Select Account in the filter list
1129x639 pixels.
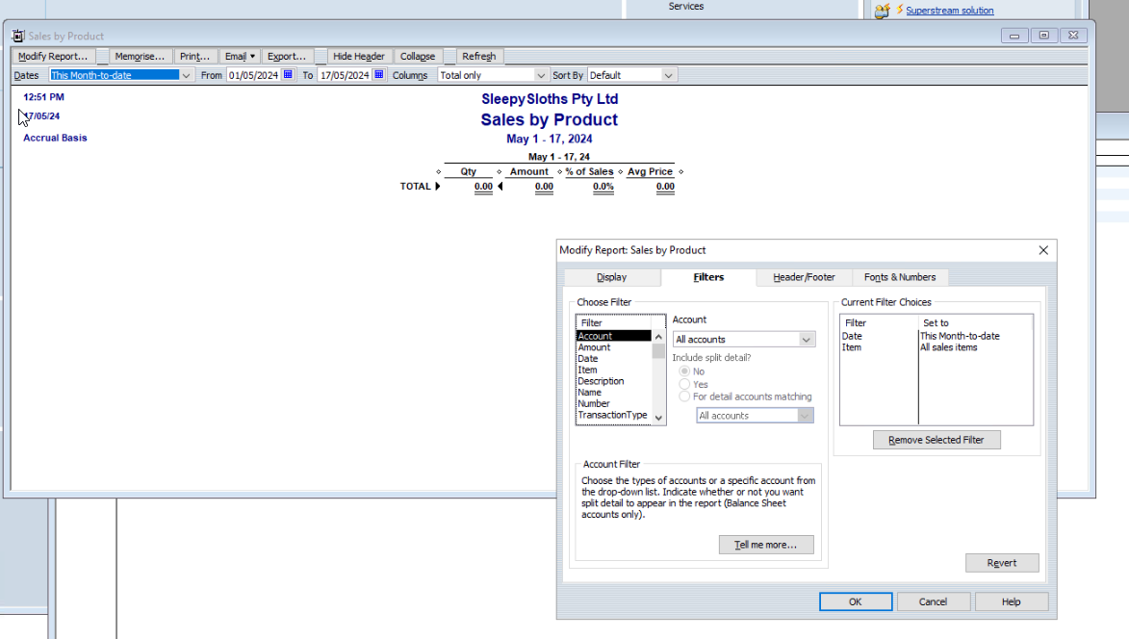point(613,336)
